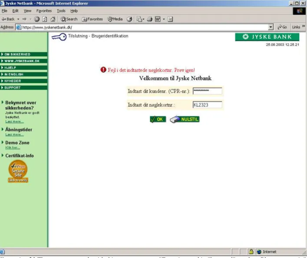Open the Favorites menu

click(x=44, y=11)
